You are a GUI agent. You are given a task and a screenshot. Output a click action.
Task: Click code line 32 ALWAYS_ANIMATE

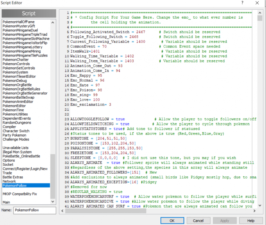(x=162, y=163)
